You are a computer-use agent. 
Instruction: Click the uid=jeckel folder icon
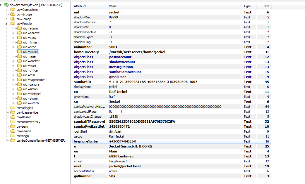19,52
